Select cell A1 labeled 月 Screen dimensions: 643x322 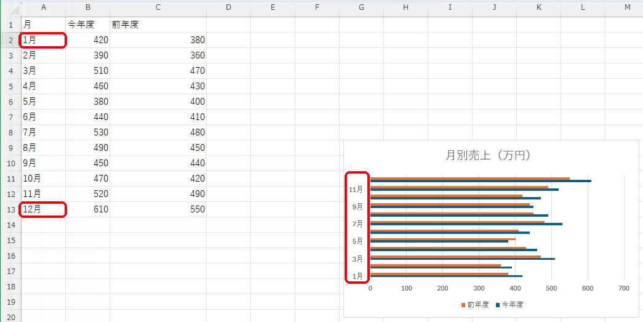[x=44, y=25]
